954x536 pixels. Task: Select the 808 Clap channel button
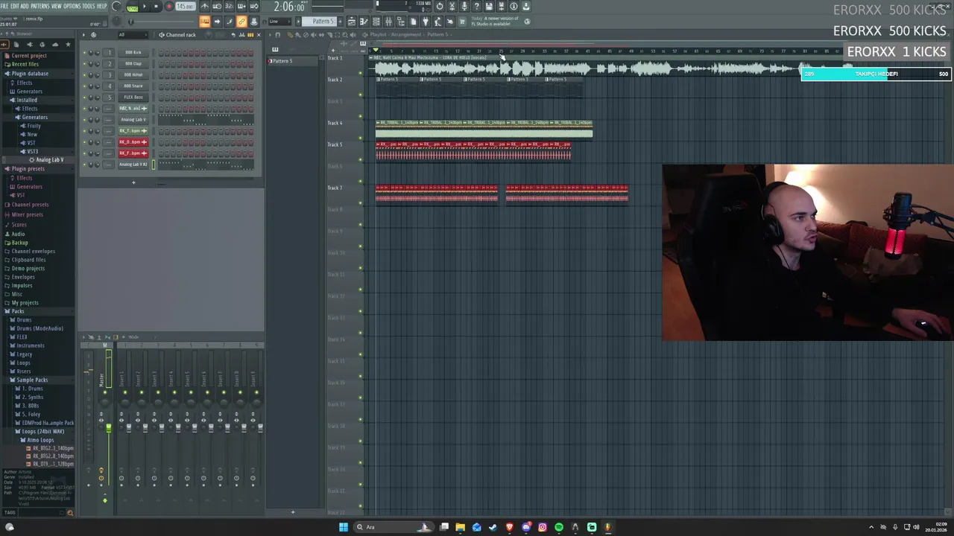133,63
